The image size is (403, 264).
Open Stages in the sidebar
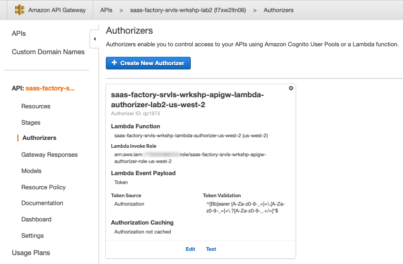[31, 123]
